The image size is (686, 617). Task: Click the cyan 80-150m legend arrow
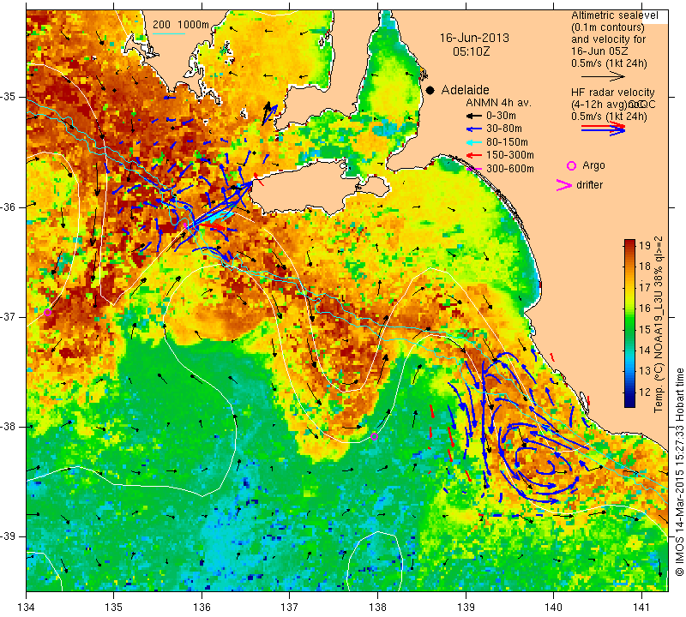click(473, 142)
